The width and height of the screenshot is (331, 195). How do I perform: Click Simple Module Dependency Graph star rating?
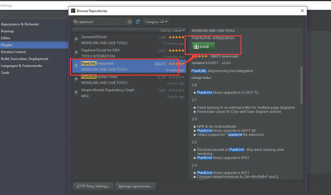(x=176, y=90)
